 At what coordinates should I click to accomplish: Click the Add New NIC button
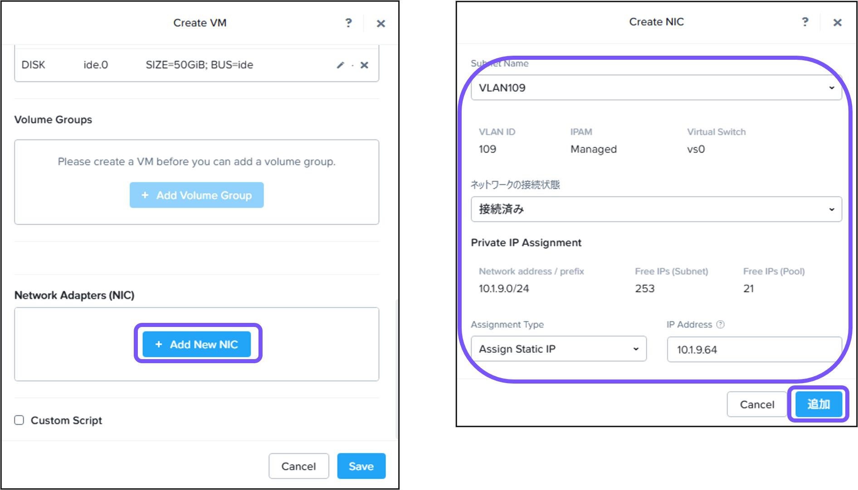[x=197, y=344]
